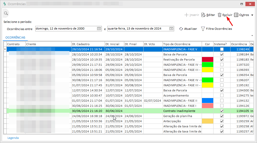Open calendar picker for end date

click(x=171, y=28)
